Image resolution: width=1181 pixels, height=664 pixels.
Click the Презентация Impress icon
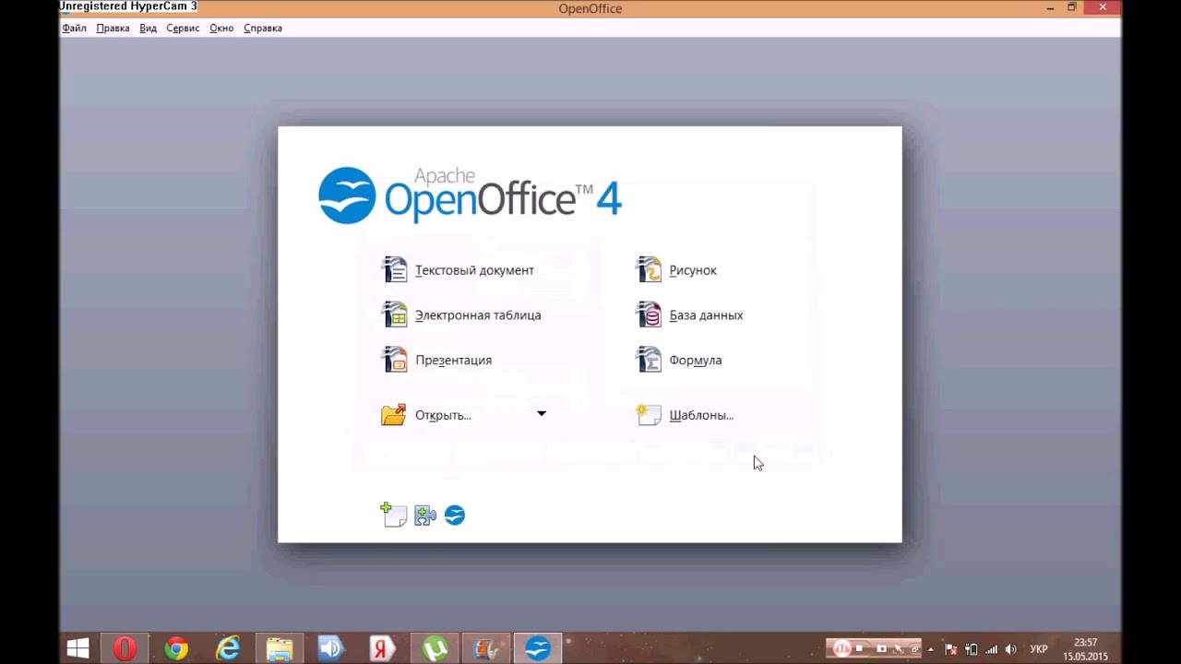coord(394,360)
